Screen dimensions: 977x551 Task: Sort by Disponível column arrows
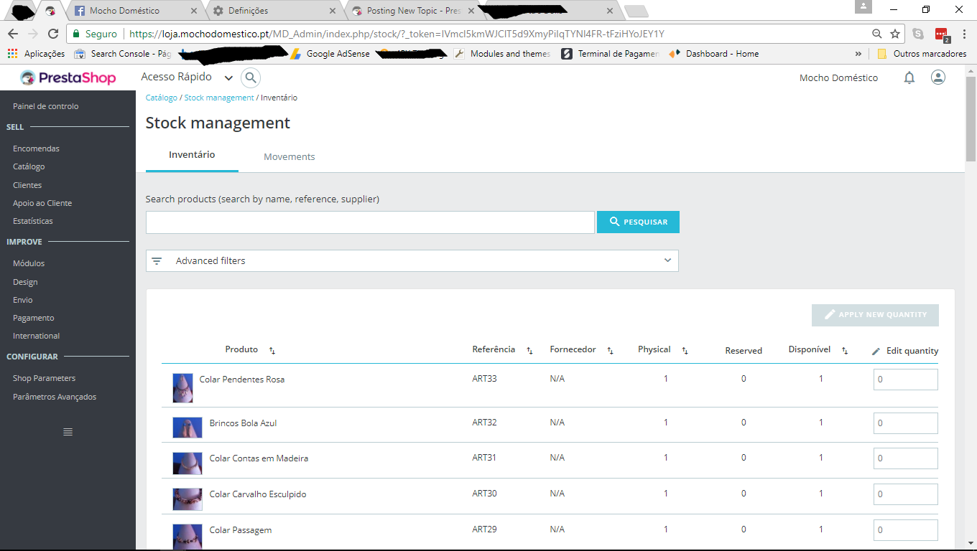pyautogui.click(x=845, y=350)
